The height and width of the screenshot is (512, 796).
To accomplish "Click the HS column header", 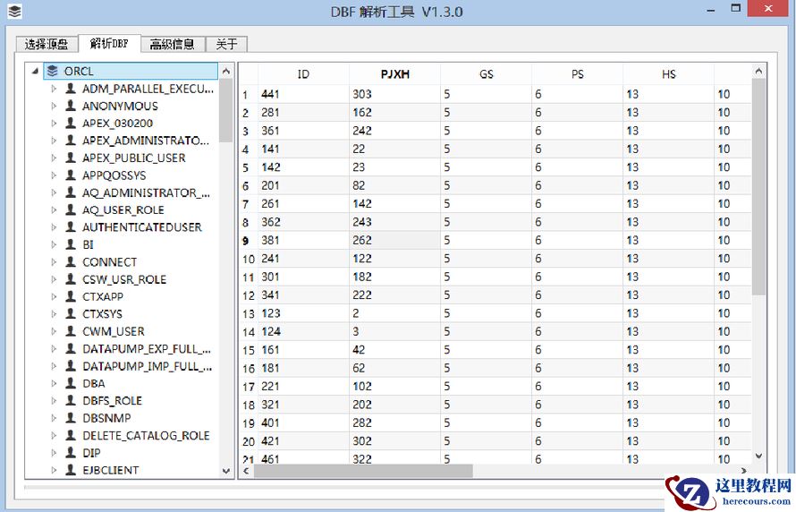I will coord(669,74).
